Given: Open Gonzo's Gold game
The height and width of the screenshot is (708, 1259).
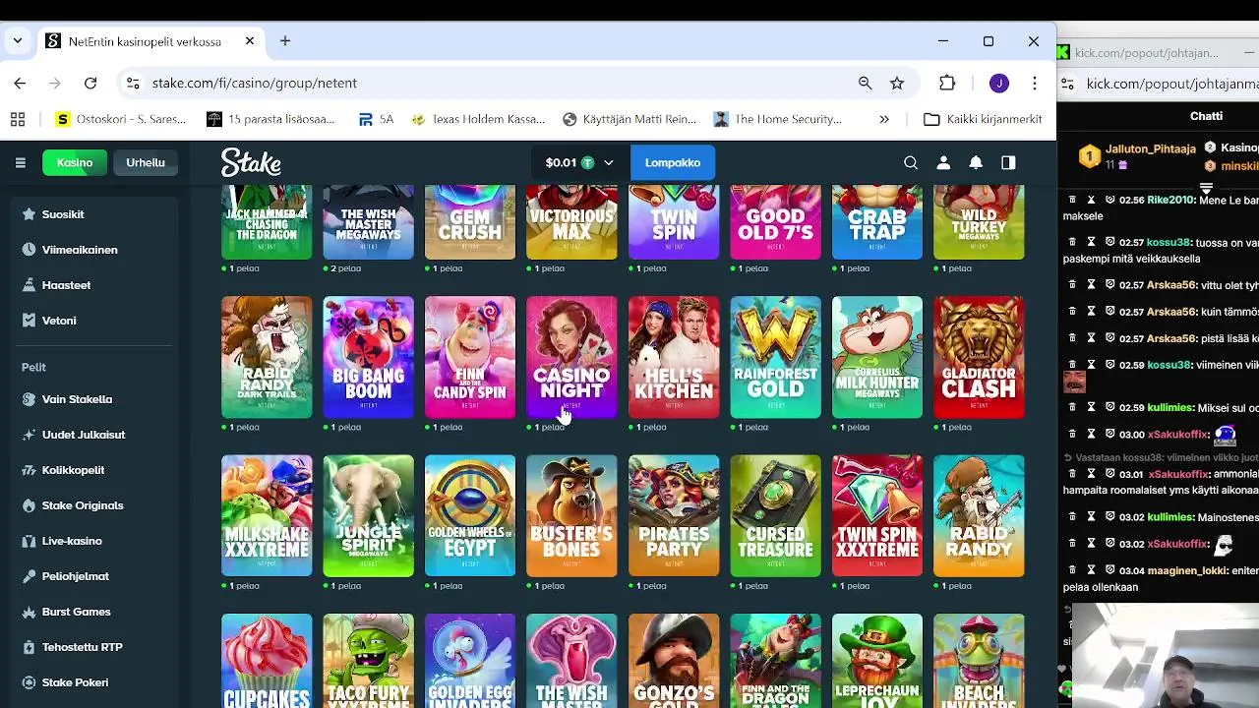Looking at the screenshot, I should click(674, 661).
